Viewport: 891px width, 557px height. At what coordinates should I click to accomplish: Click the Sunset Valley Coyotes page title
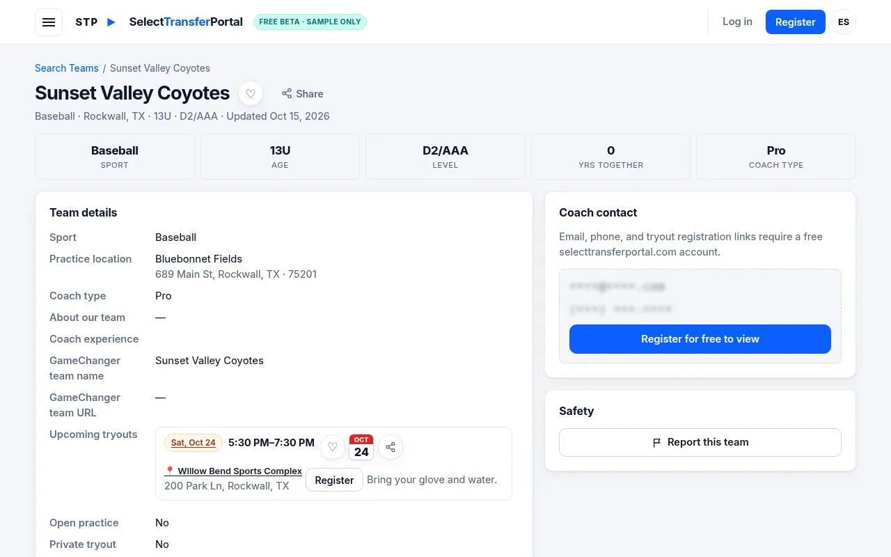tap(132, 93)
